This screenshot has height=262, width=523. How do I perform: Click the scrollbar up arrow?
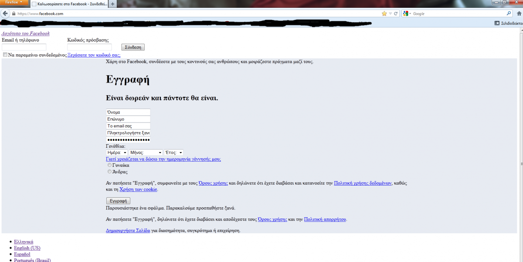coord(521,31)
